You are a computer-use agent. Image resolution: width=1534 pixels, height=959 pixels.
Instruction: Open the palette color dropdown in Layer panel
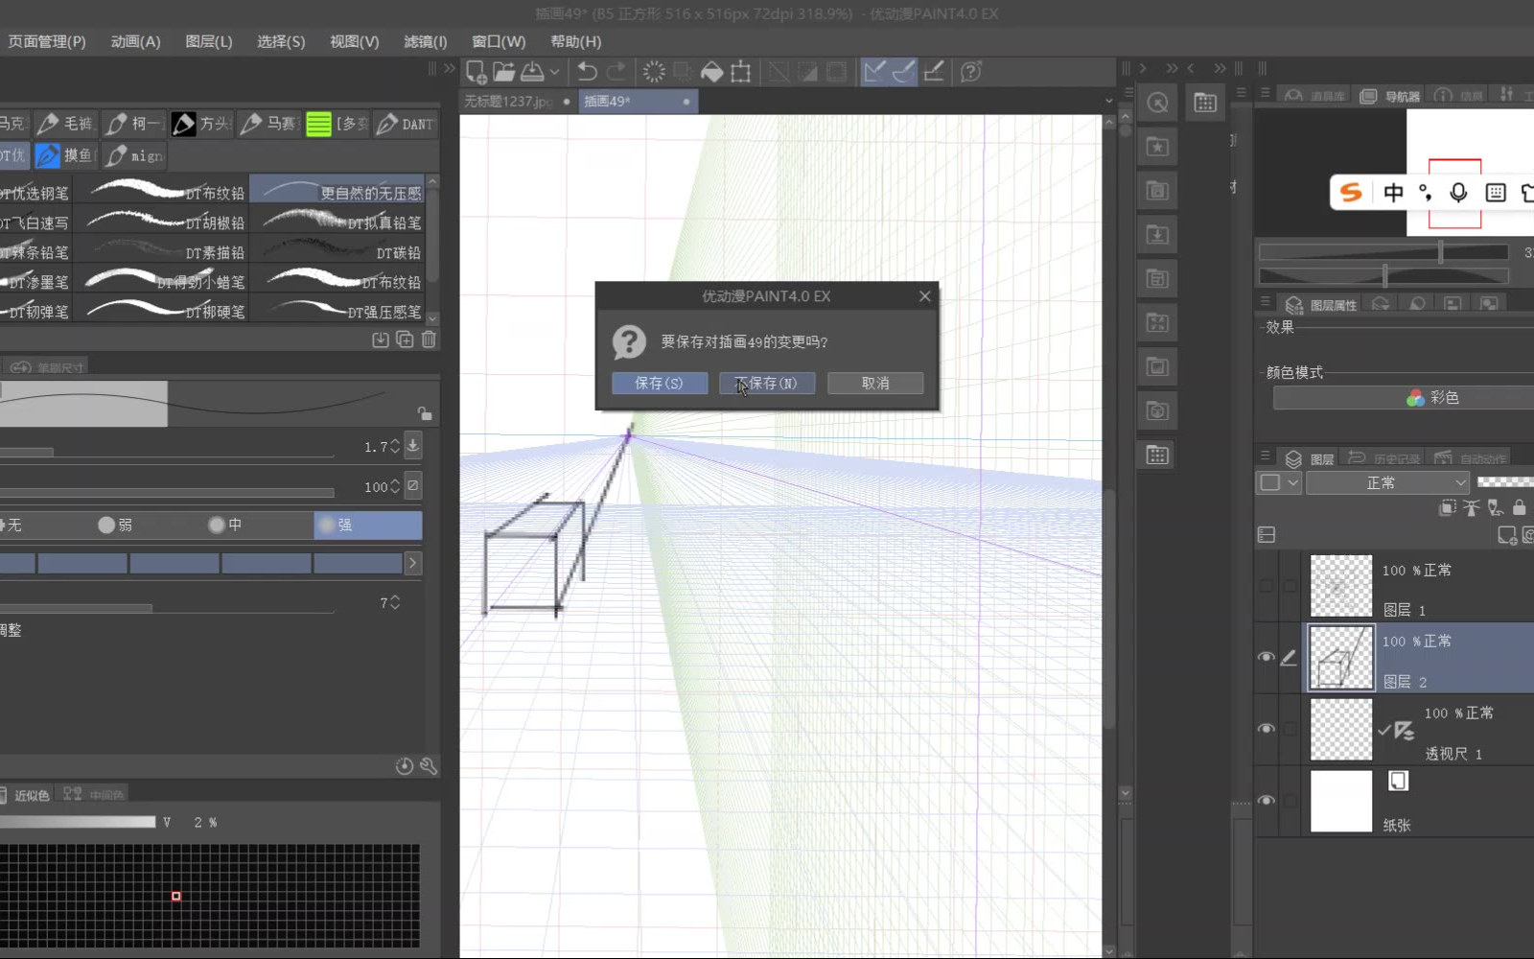click(1280, 482)
